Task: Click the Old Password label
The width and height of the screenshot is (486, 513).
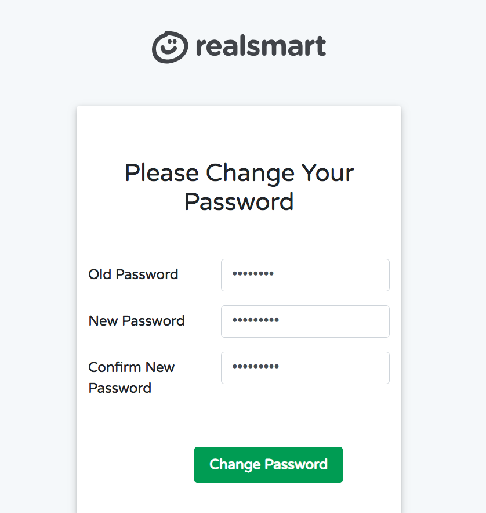Action: click(133, 274)
